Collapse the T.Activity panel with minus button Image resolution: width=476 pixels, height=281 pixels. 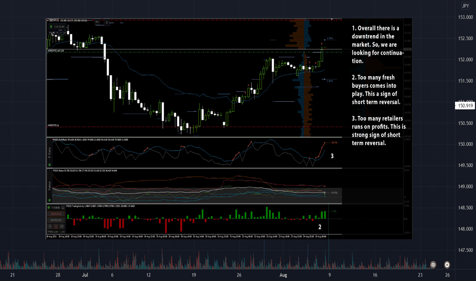(63, 207)
